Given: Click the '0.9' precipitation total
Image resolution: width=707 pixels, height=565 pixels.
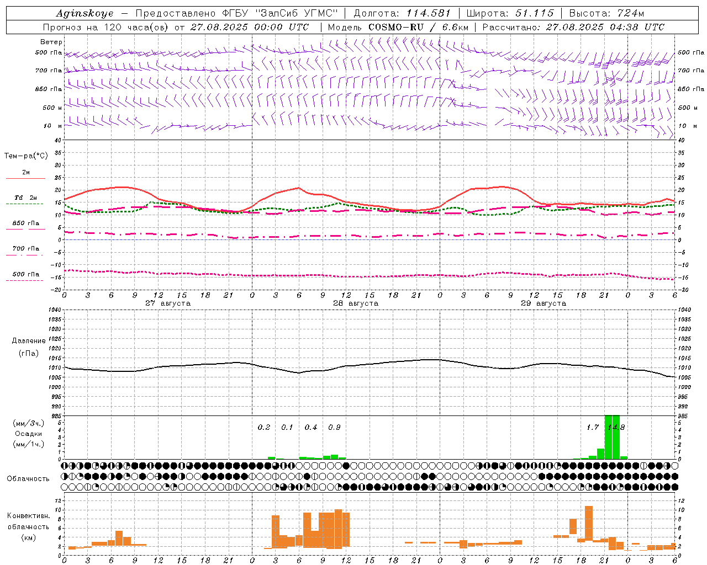Looking at the screenshot, I should point(334,428).
